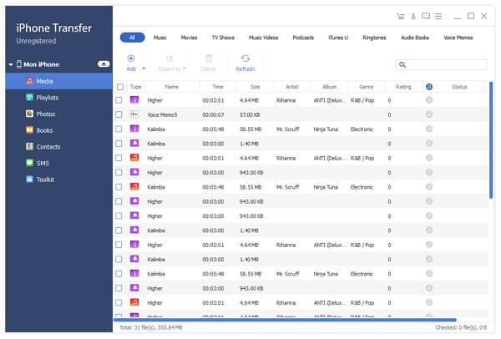Click the Add plus icon

(131, 58)
